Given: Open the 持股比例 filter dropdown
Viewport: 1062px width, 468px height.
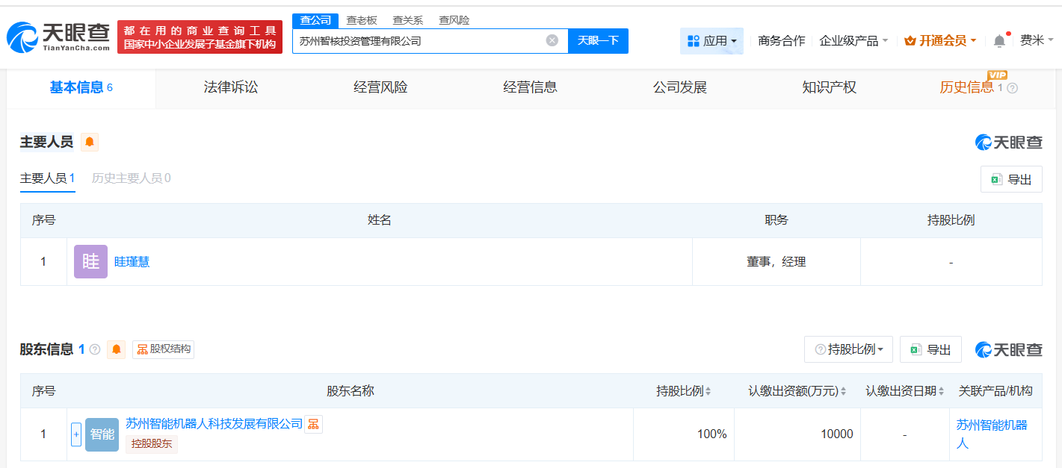Looking at the screenshot, I should click(848, 349).
